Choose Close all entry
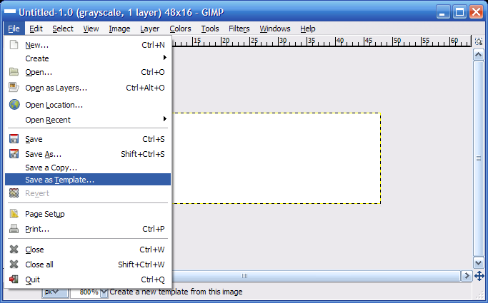This screenshot has width=488, height=303. coord(88,265)
